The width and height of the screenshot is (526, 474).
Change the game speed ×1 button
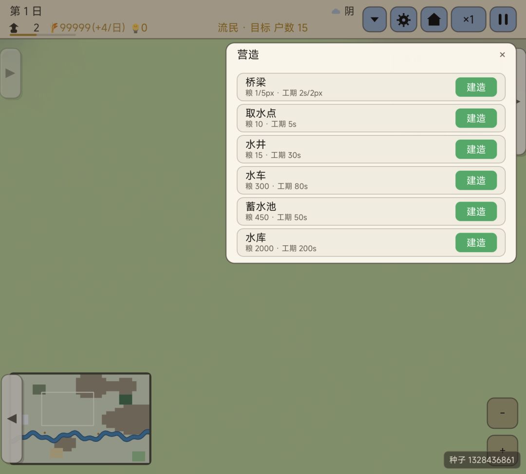469,19
